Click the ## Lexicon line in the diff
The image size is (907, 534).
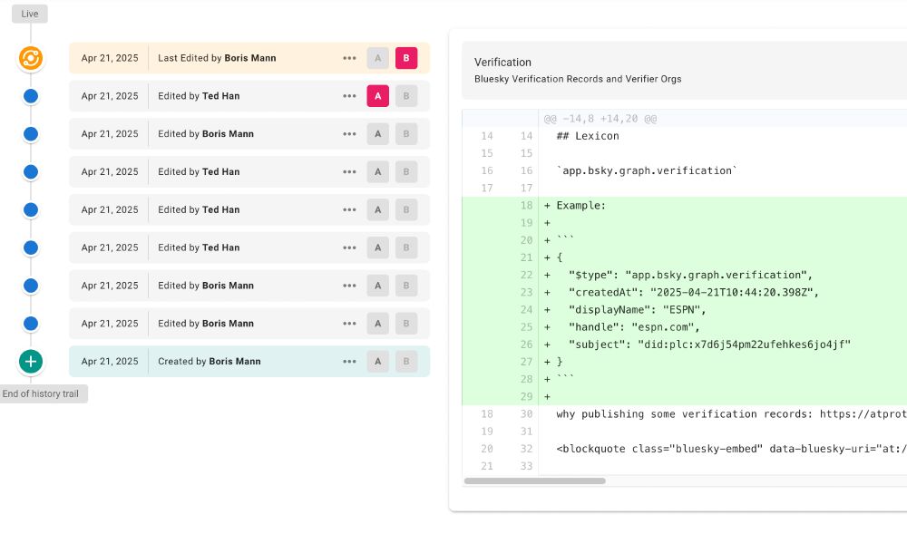point(588,136)
